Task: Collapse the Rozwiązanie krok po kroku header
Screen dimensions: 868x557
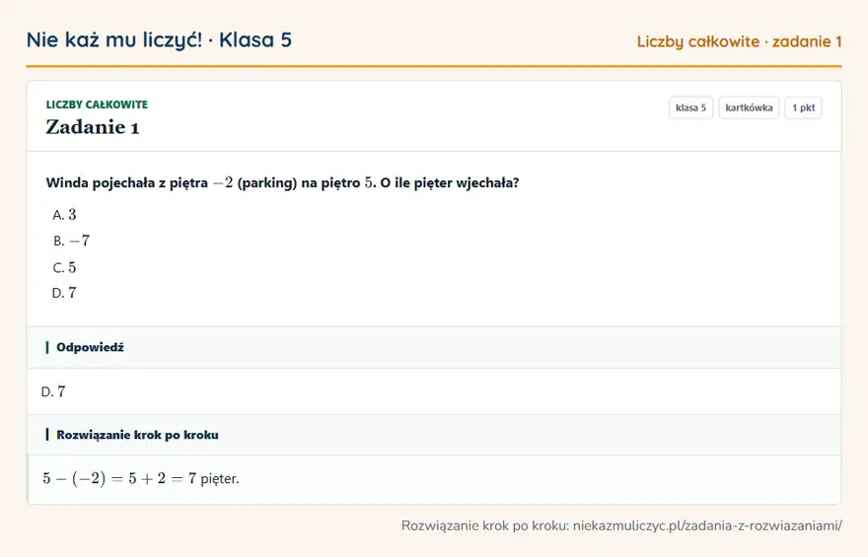Action: point(434,435)
